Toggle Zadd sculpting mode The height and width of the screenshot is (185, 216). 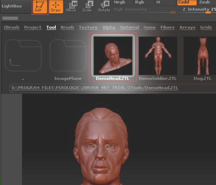(x=187, y=3)
